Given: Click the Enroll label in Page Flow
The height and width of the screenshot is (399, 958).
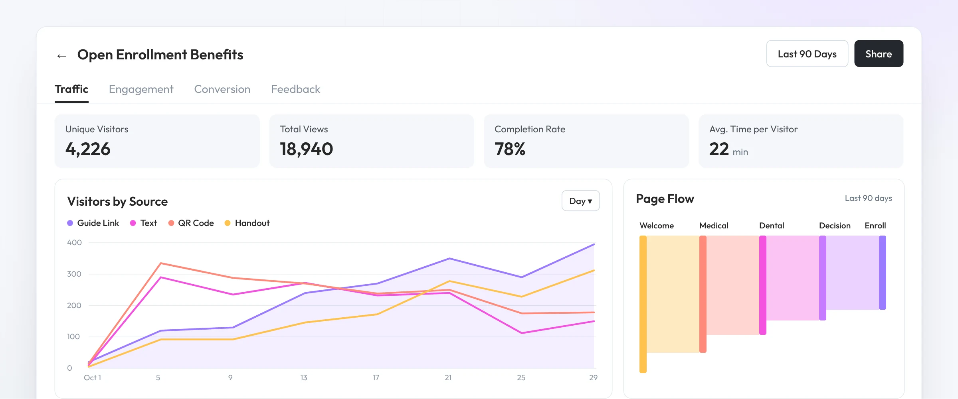Looking at the screenshot, I should tap(875, 226).
